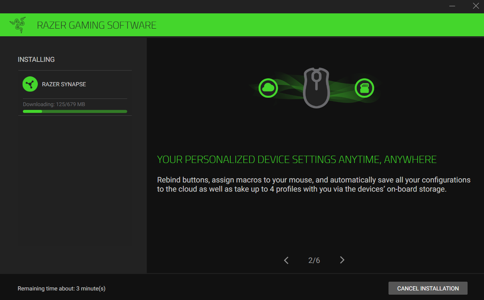Viewport: 484px width, 300px height.
Task: Click the INSTALLING heading
Action: 36,60
